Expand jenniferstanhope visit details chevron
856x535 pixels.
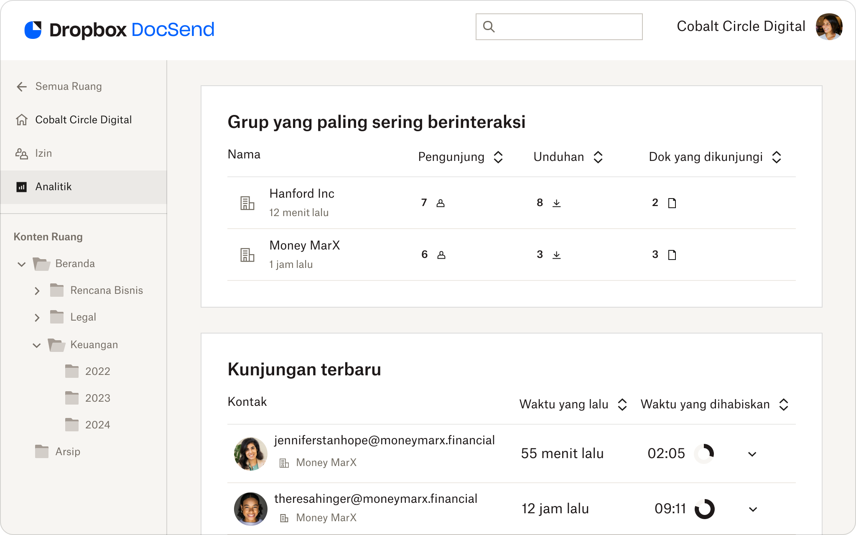pyautogui.click(x=752, y=454)
